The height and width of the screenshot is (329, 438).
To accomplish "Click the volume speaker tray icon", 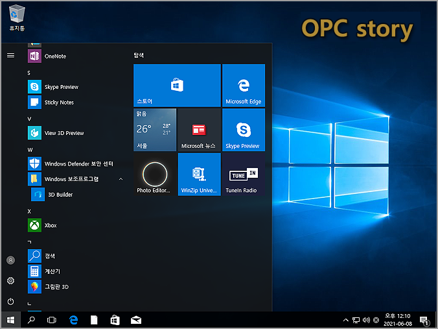I will coord(366,320).
